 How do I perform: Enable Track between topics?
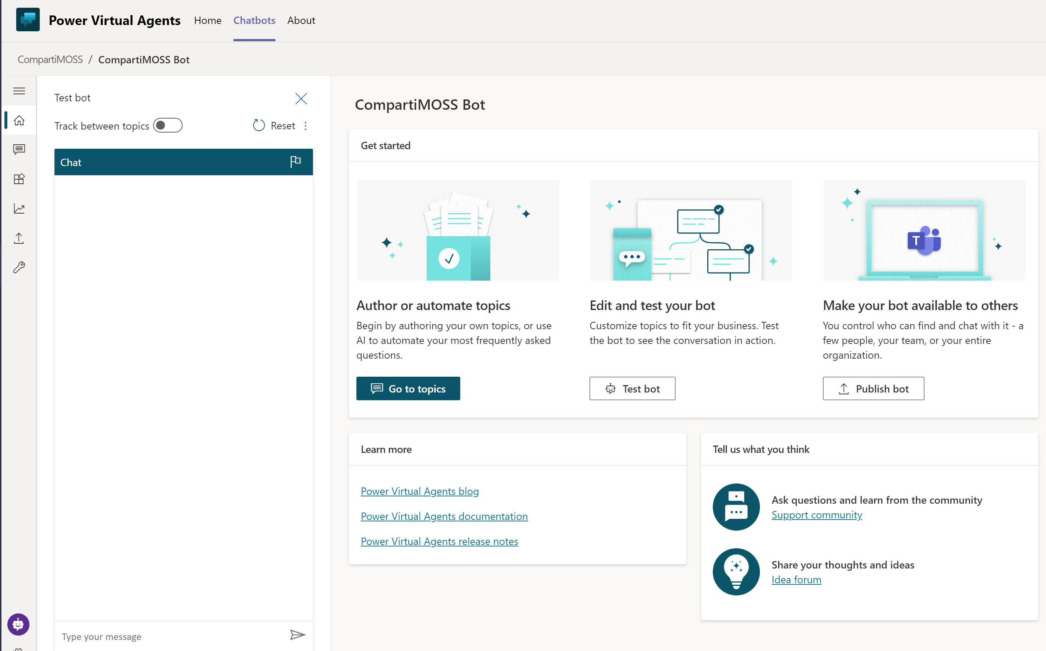point(168,125)
